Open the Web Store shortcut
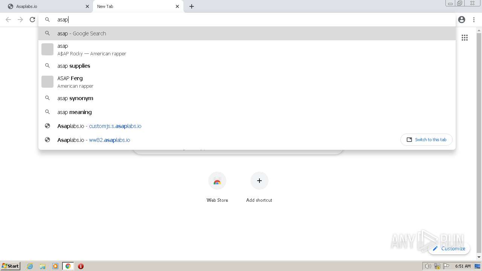The height and width of the screenshot is (271, 482). [x=217, y=187]
